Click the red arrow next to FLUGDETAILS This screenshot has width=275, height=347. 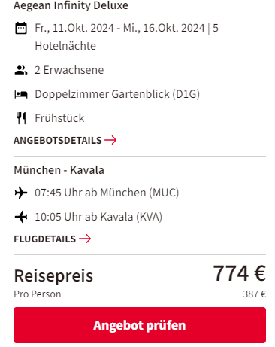[x=85, y=239]
